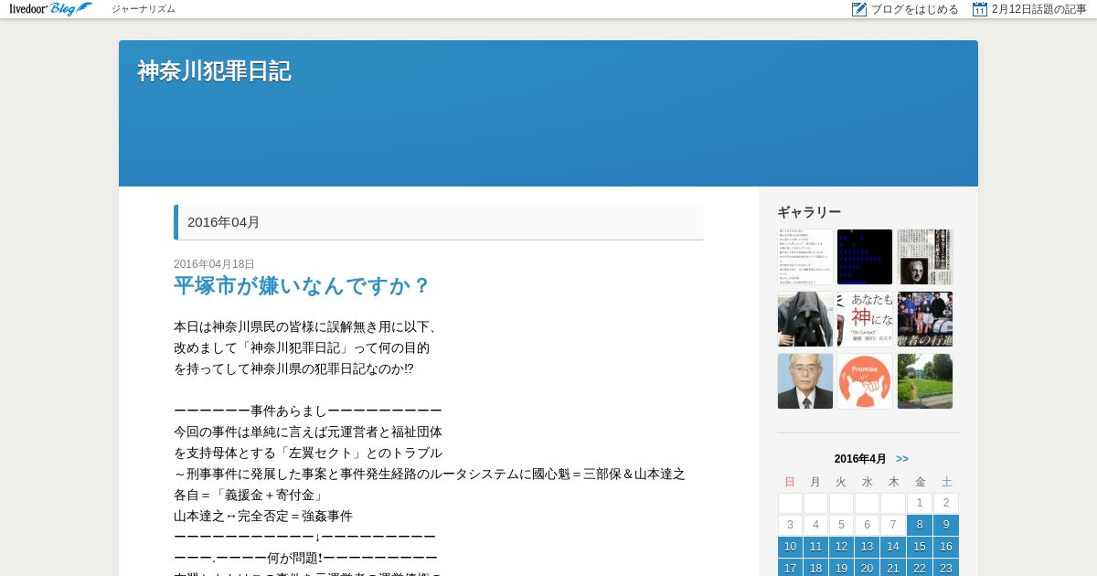The height and width of the screenshot is (576, 1097).
Task: Click the 2016年4月 calendar heading
Action: [860, 459]
